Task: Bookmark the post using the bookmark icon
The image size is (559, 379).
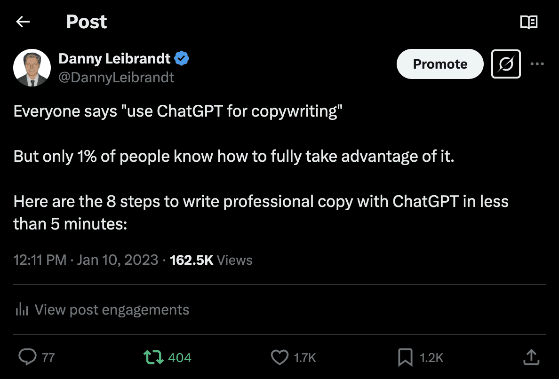Action: coord(405,357)
